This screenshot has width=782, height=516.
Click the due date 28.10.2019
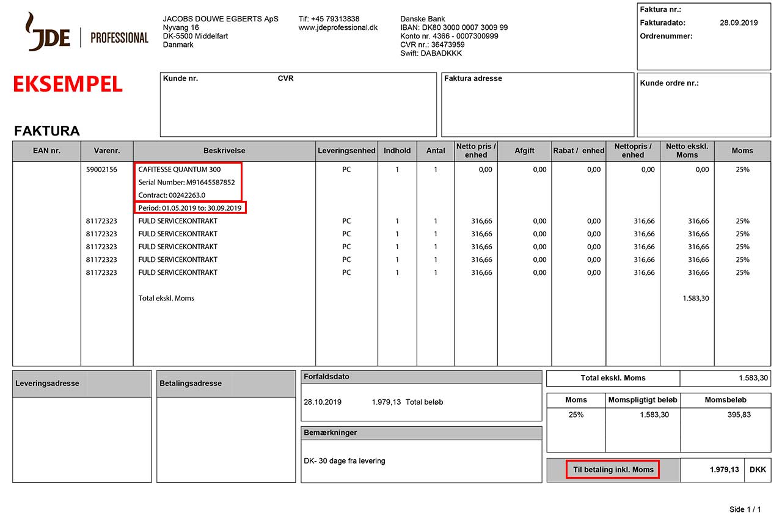pyautogui.click(x=323, y=402)
